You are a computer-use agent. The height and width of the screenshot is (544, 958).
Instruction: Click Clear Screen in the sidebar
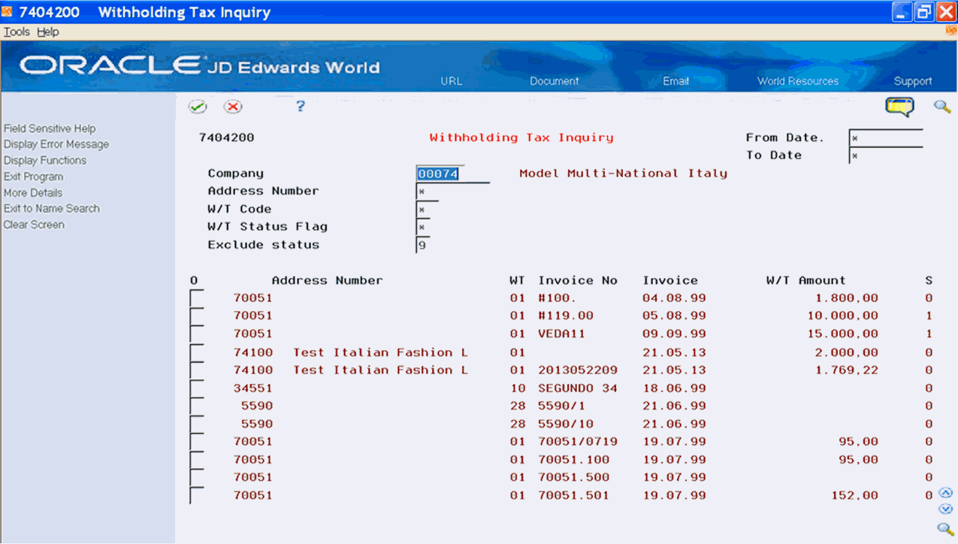34,225
